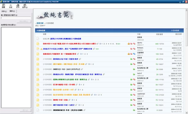
Task: Open the 致纯书库 breadcrumb link
Action: [x=40, y=23]
